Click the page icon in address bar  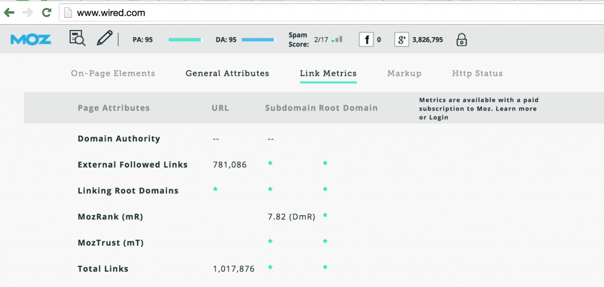point(68,12)
